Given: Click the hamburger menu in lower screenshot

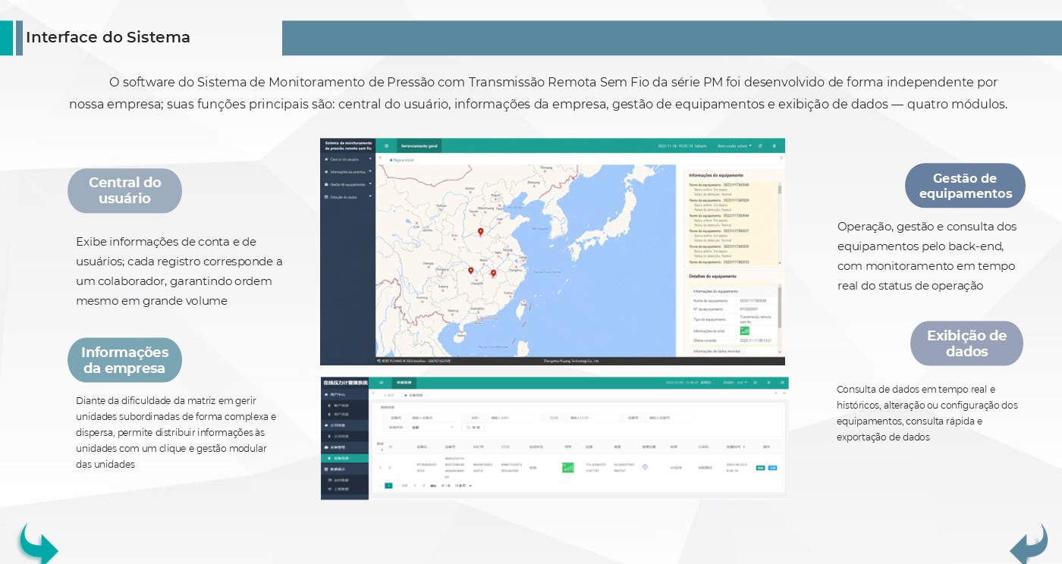Looking at the screenshot, I should coord(382,382).
